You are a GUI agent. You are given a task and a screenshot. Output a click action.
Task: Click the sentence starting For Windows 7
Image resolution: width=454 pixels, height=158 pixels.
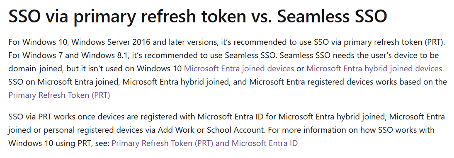pos(143,55)
